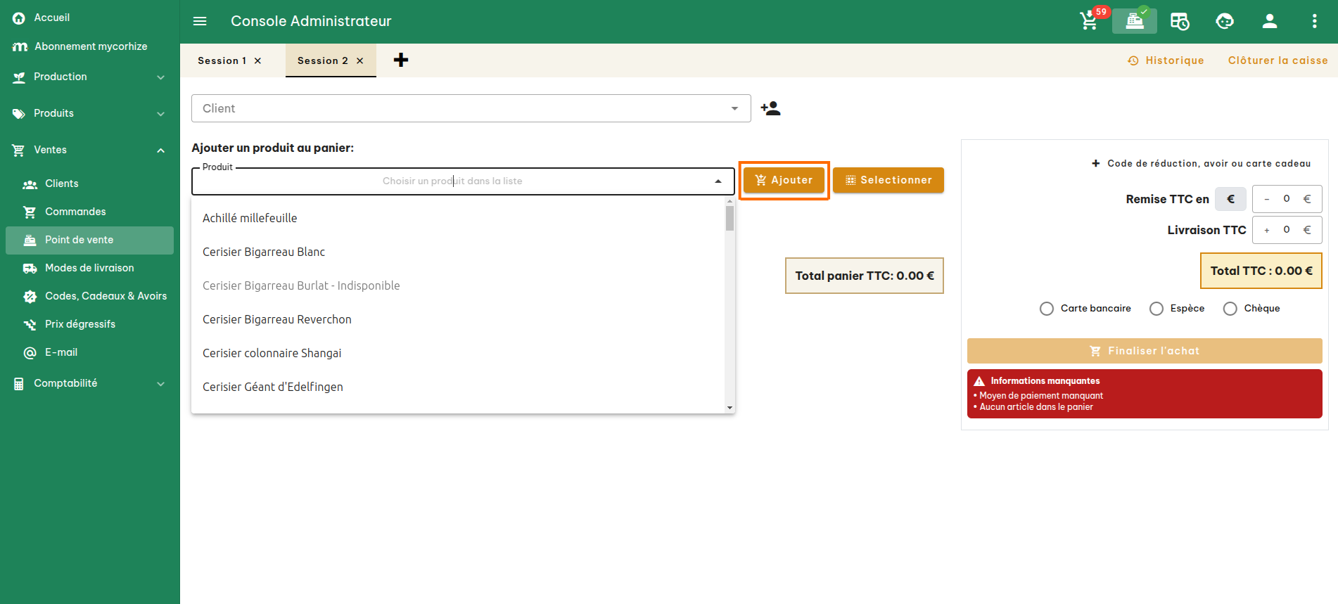Select Cerisier Bigarreau Reverchon from list
The image size is (1338, 604).
[x=458, y=319]
